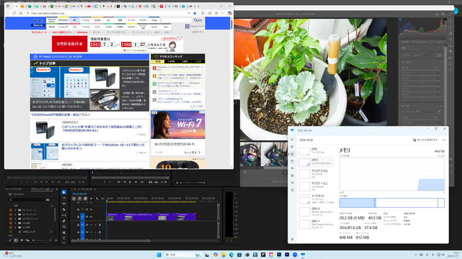Refresh the page in Edge
This screenshot has width=462, height=259.
click(x=14, y=13)
